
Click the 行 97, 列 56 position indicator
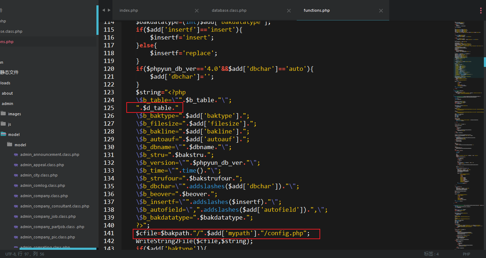coord(31,254)
